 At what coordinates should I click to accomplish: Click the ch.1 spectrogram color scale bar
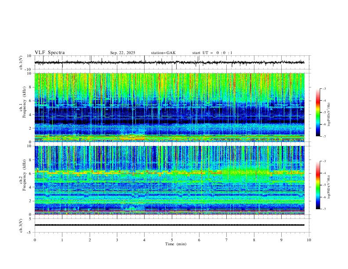[x=318, y=113]
